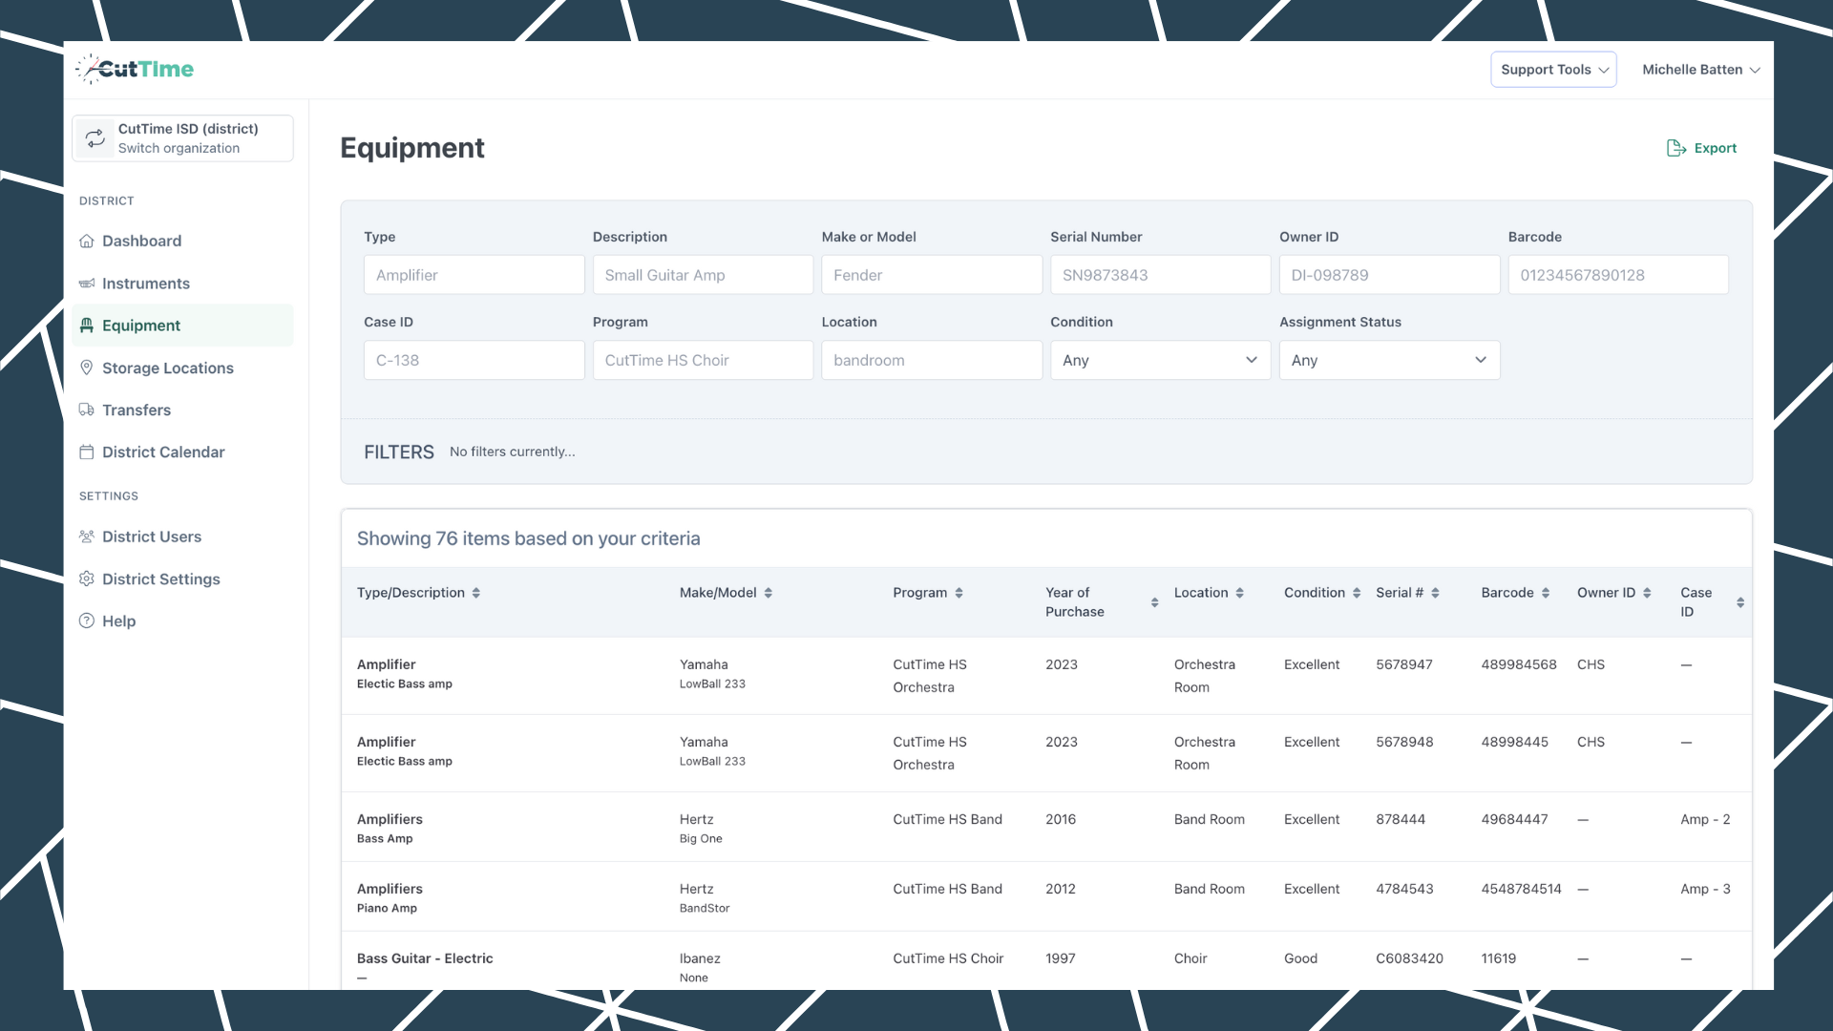This screenshot has height=1031, width=1833.
Task: Click the Equipment chair icon in sidebar
Action: click(x=87, y=326)
